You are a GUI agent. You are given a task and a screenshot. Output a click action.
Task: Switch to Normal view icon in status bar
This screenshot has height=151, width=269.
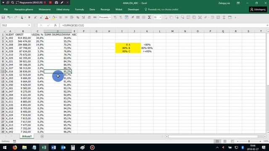217,141
